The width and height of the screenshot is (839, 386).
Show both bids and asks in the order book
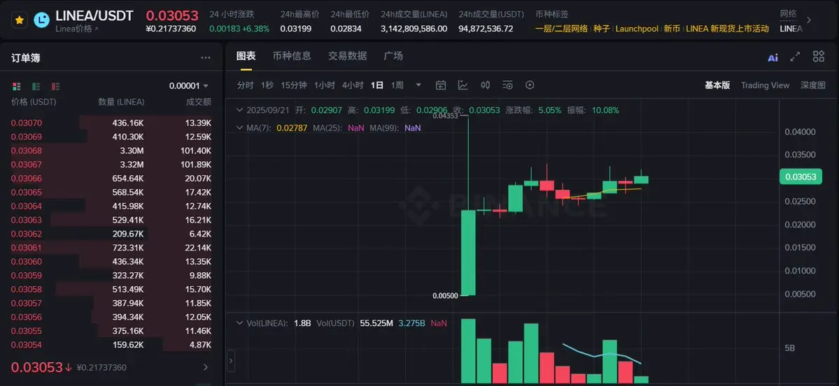coord(17,86)
